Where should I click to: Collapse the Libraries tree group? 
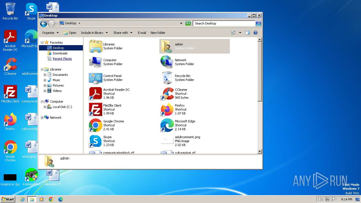tap(42, 69)
